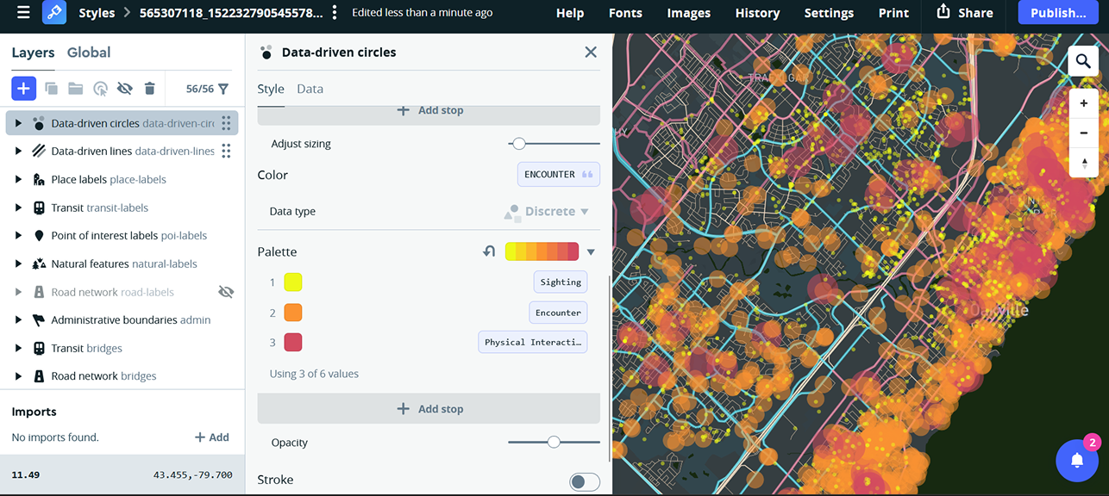Open the hamburger menu
Screen dimensions: 1109x496
(22, 13)
